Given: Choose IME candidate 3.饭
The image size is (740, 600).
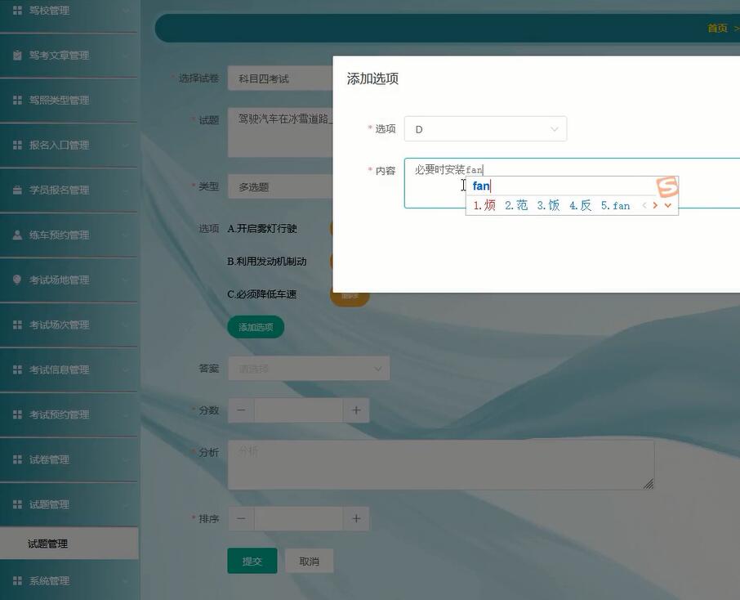Looking at the screenshot, I should (548, 205).
